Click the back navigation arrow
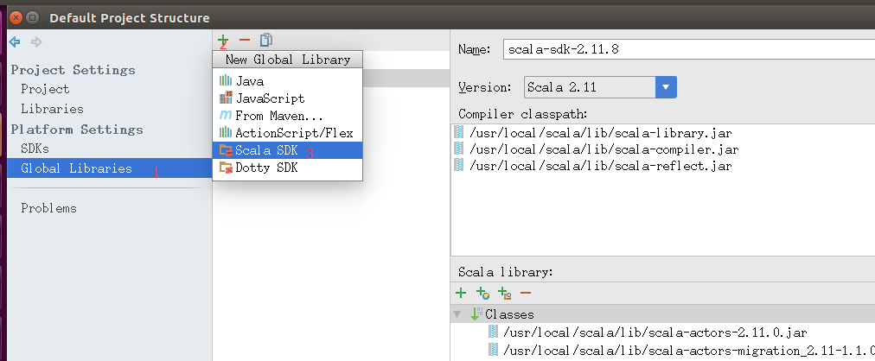 pos(15,41)
